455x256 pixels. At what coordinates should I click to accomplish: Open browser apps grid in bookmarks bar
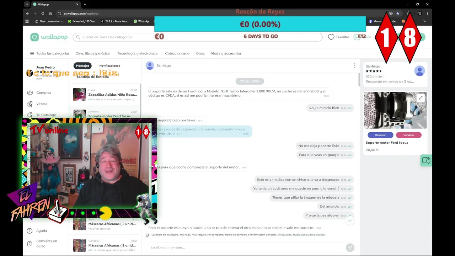tap(27, 21)
